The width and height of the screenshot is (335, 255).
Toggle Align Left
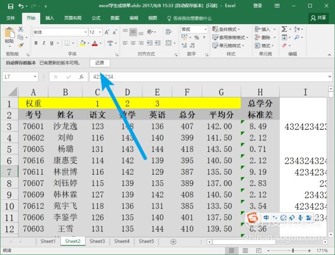coord(125,43)
